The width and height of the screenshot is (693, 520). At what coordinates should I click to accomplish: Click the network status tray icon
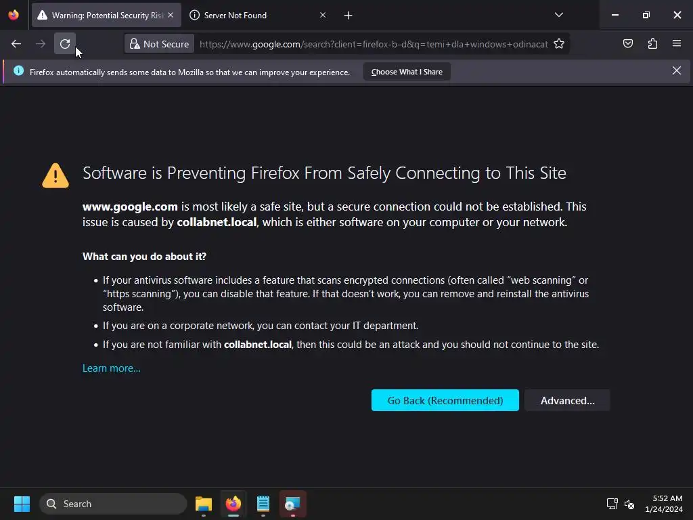612,504
